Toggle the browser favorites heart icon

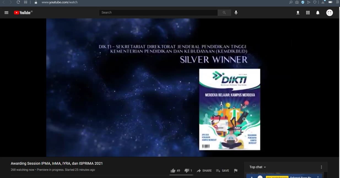point(314,2)
